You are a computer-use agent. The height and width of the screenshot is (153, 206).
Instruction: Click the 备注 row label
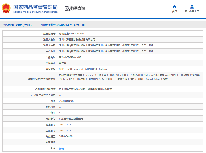pyautogui.click(x=53, y=113)
